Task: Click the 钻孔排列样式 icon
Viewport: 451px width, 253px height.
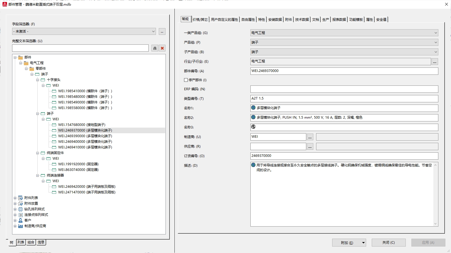Action: point(21,209)
